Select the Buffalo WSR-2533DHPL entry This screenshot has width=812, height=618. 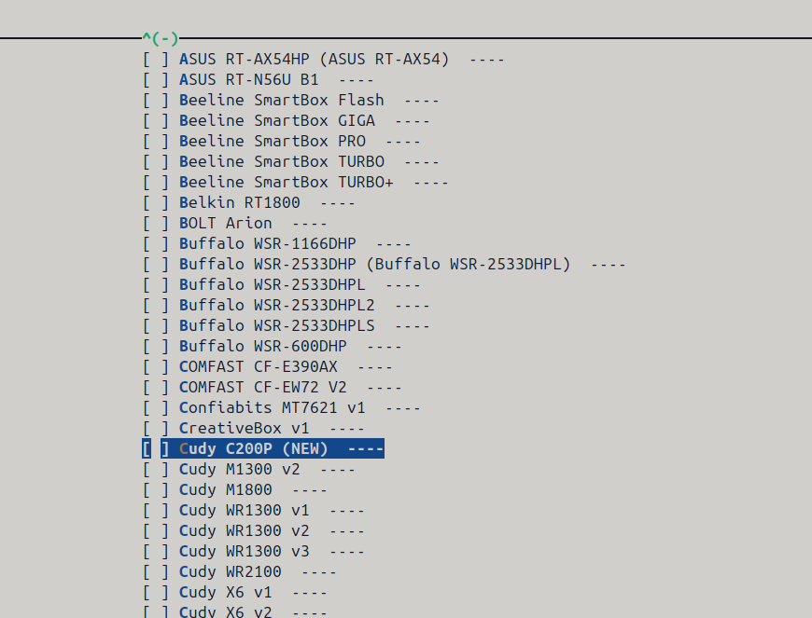(281, 285)
